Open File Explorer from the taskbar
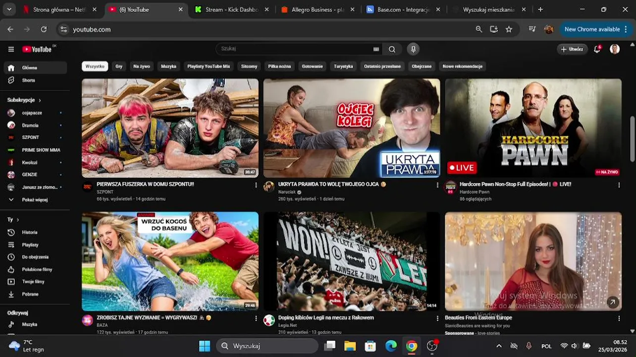Viewport: 636px width, 357px height. tap(350, 346)
